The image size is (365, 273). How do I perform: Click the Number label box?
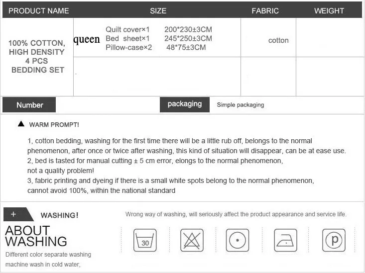point(29,105)
